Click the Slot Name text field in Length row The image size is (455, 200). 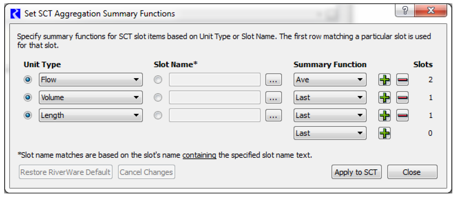coord(215,115)
